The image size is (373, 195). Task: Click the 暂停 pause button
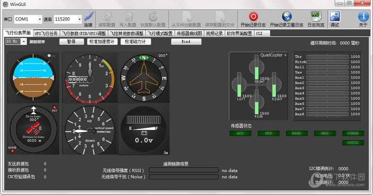tap(71, 42)
